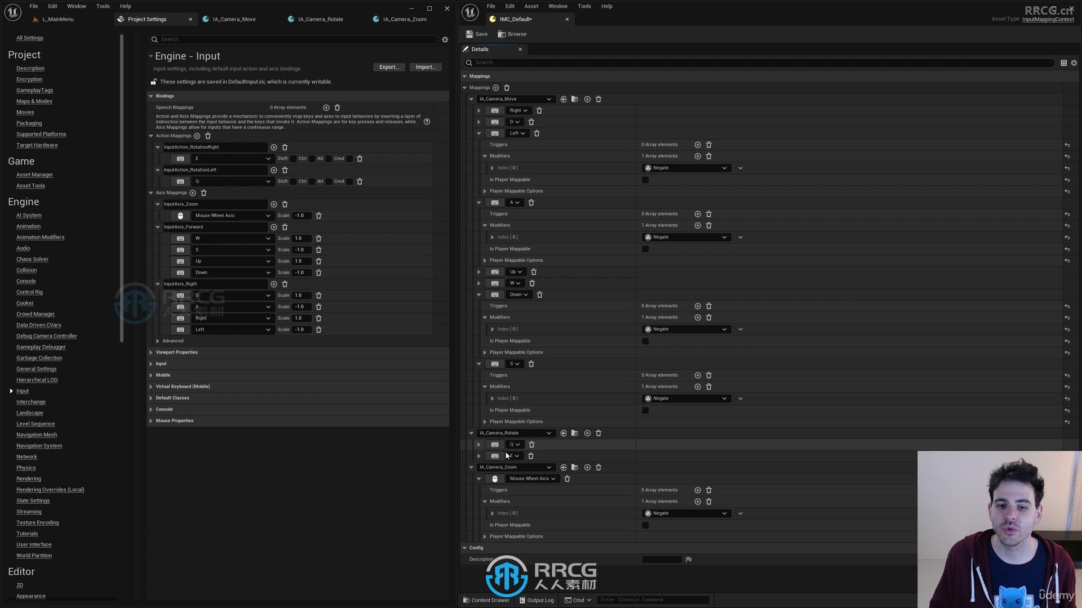Click the Import button in Engine Input
This screenshot has width=1082, height=608.
[425, 67]
